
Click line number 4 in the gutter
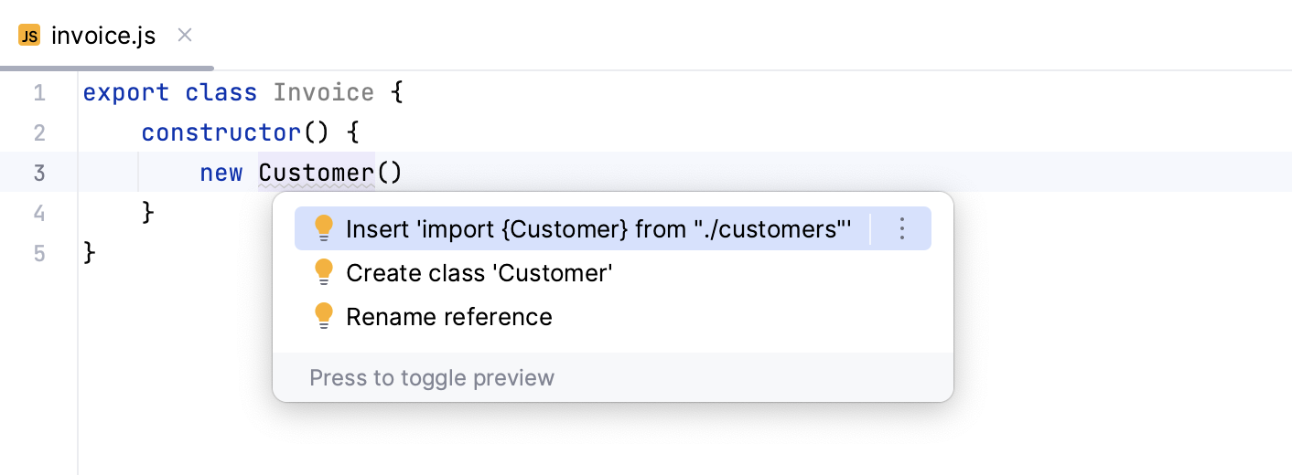point(38,213)
